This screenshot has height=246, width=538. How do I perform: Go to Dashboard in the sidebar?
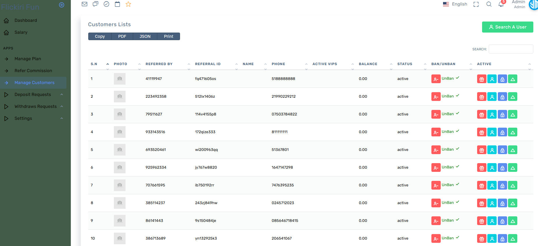[26, 20]
